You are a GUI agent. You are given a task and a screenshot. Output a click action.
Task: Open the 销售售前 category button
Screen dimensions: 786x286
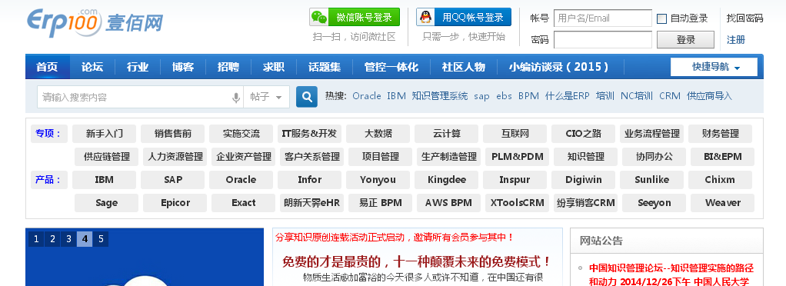point(172,134)
